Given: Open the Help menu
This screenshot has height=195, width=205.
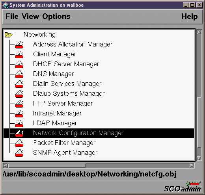Looking at the screenshot, I should tap(189, 17).
